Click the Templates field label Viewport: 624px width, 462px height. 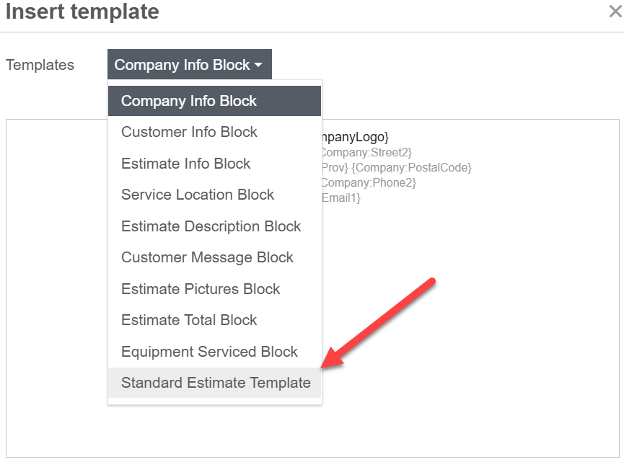pyautogui.click(x=40, y=65)
